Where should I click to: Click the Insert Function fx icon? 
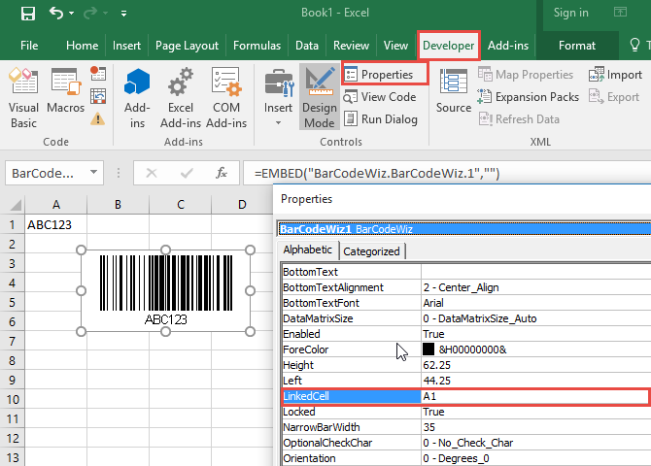(x=222, y=173)
